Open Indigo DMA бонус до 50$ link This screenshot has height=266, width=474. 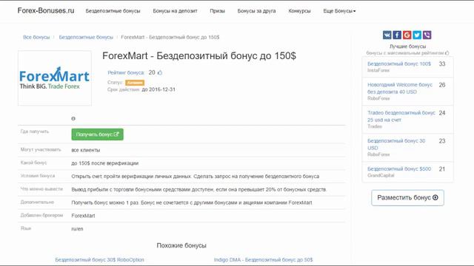coord(264,259)
